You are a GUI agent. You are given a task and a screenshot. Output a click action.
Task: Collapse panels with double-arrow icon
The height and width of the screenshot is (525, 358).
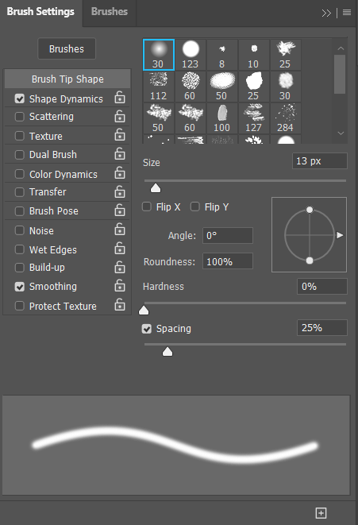[x=326, y=13]
